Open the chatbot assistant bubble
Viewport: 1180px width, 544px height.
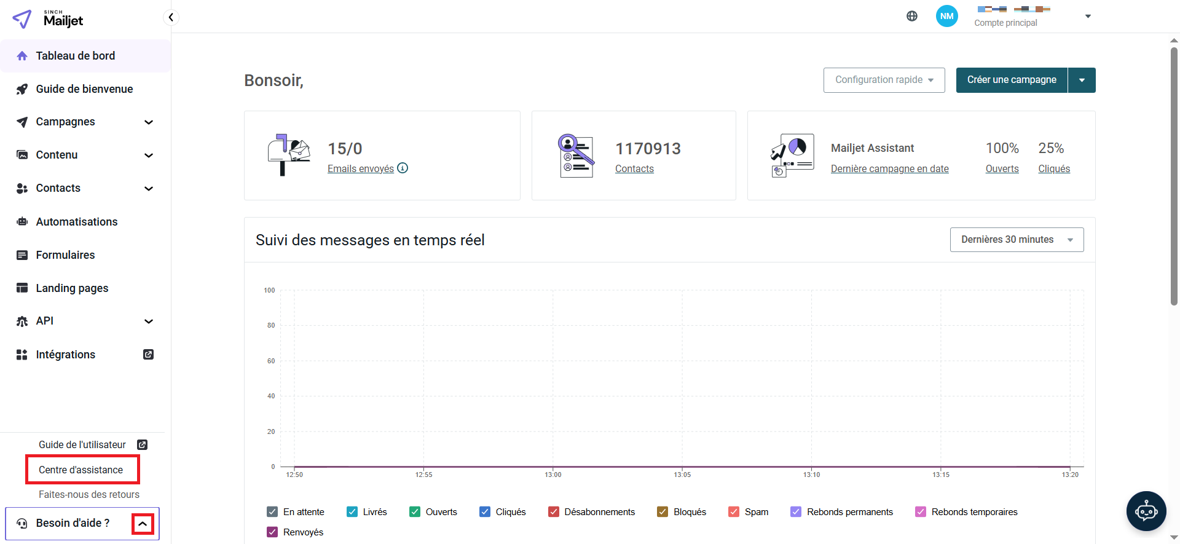click(1146, 511)
